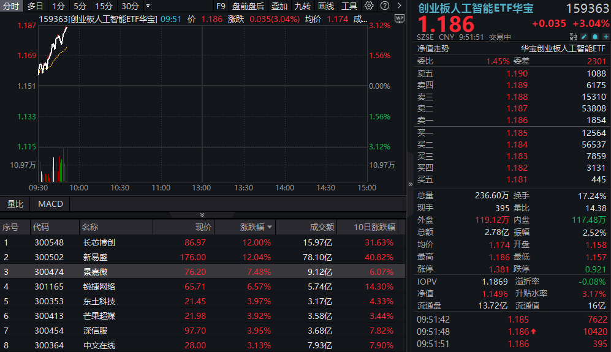Collapse the right quote panel arrow
611x352 pixels.
(411, 184)
